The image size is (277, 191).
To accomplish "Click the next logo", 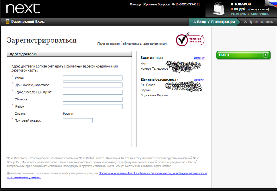I will tap(23, 9).
